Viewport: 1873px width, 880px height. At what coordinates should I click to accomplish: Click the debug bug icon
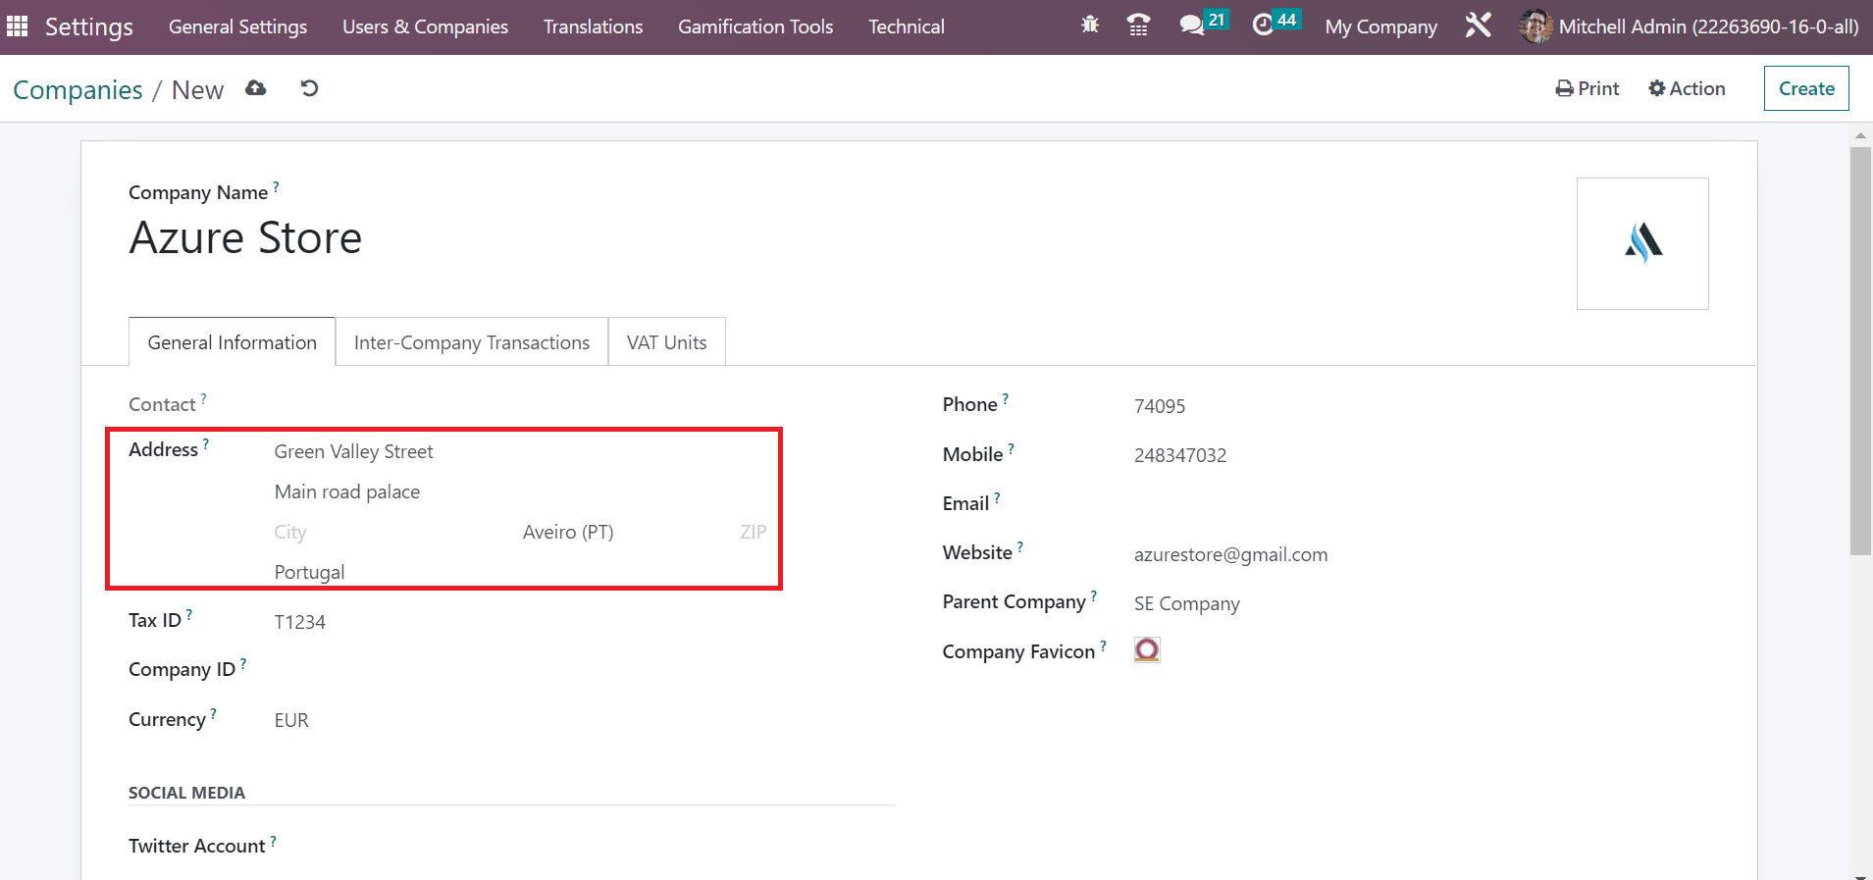[1089, 26]
